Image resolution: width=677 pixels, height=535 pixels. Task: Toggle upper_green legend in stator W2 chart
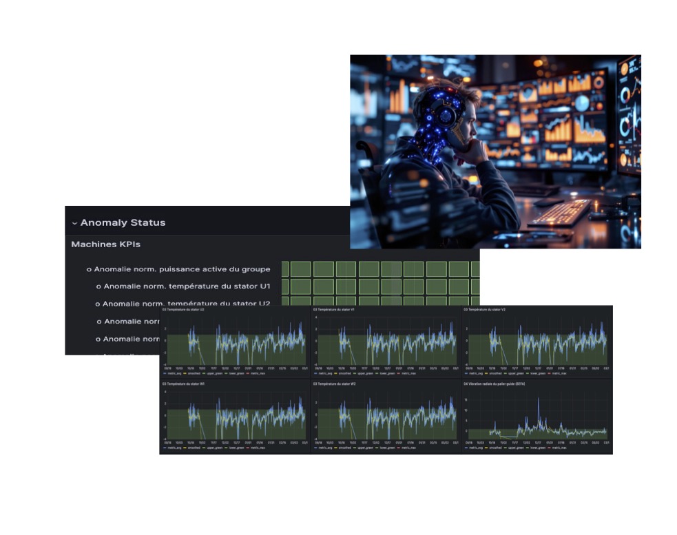pyautogui.click(x=364, y=448)
